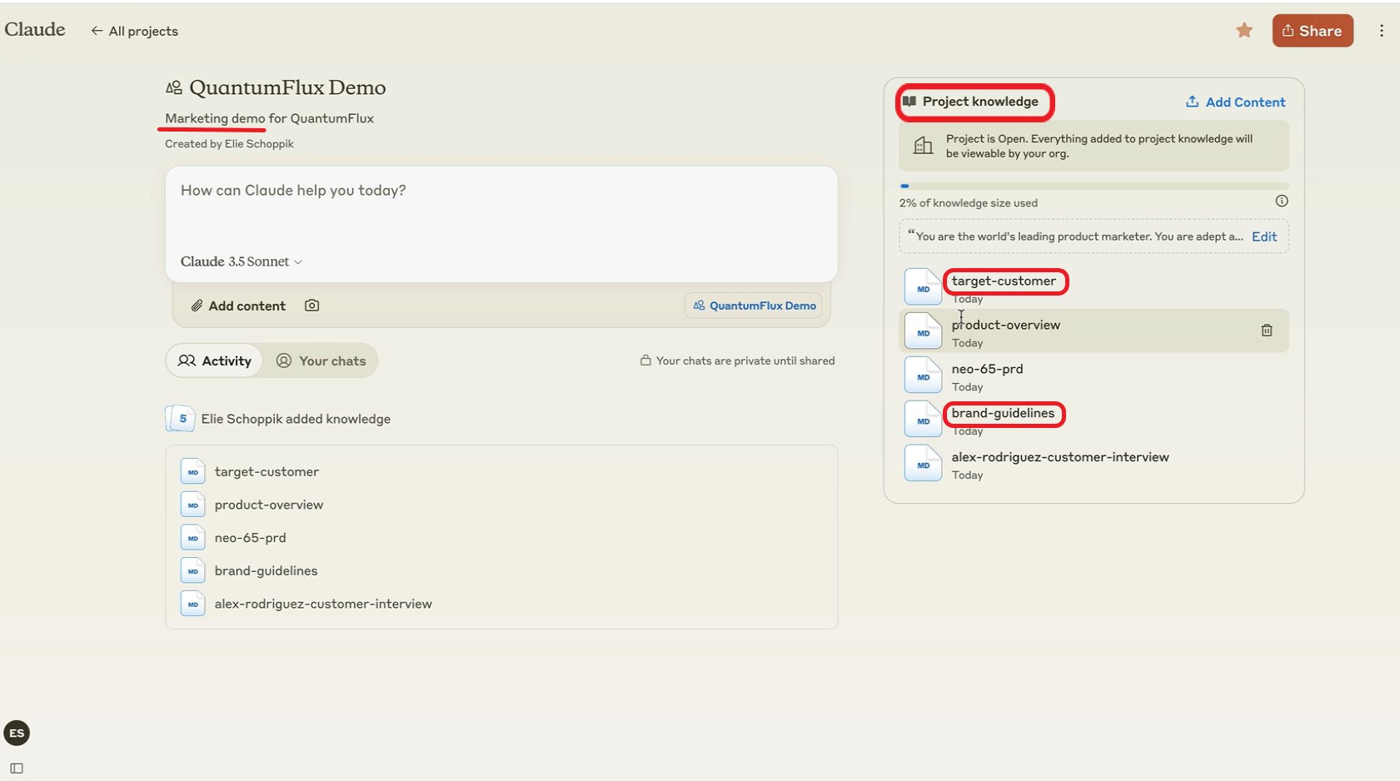Click the Share button

(x=1312, y=31)
